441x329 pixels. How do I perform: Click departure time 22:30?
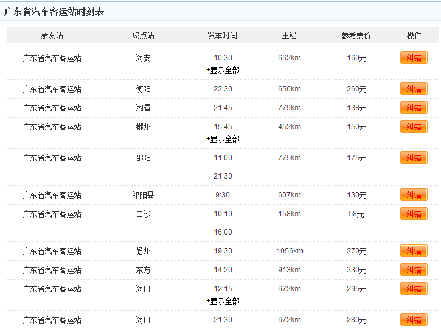[x=223, y=89]
